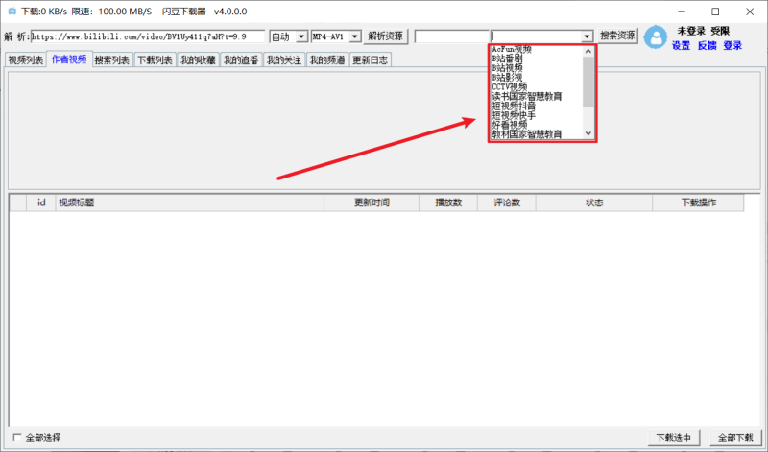Choose CCTV视频 in the source list

(510, 87)
